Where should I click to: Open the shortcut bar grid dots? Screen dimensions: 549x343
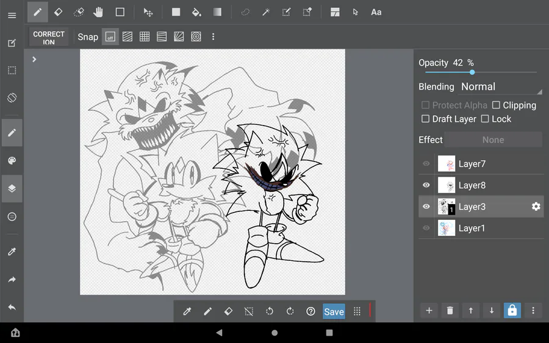[x=357, y=311]
